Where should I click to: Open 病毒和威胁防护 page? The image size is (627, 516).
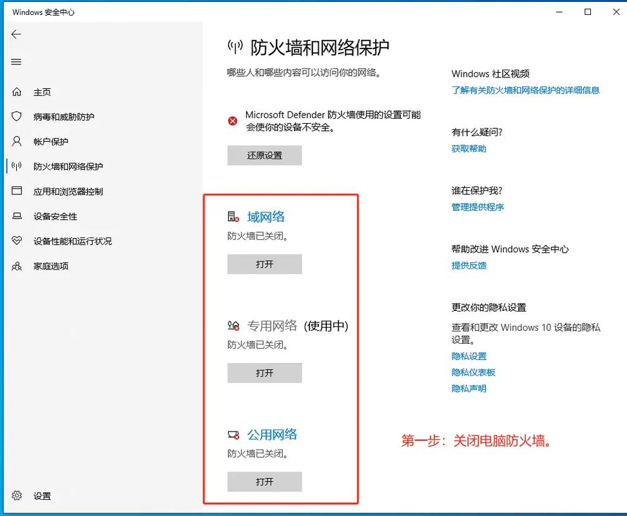point(64,117)
